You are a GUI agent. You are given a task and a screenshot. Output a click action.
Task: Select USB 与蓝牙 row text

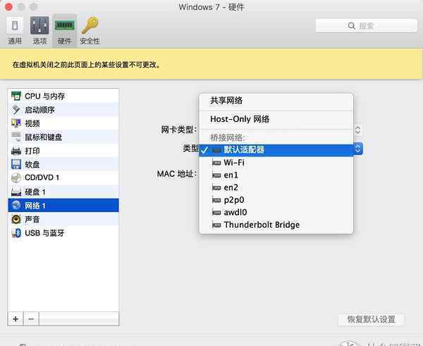pos(44,233)
